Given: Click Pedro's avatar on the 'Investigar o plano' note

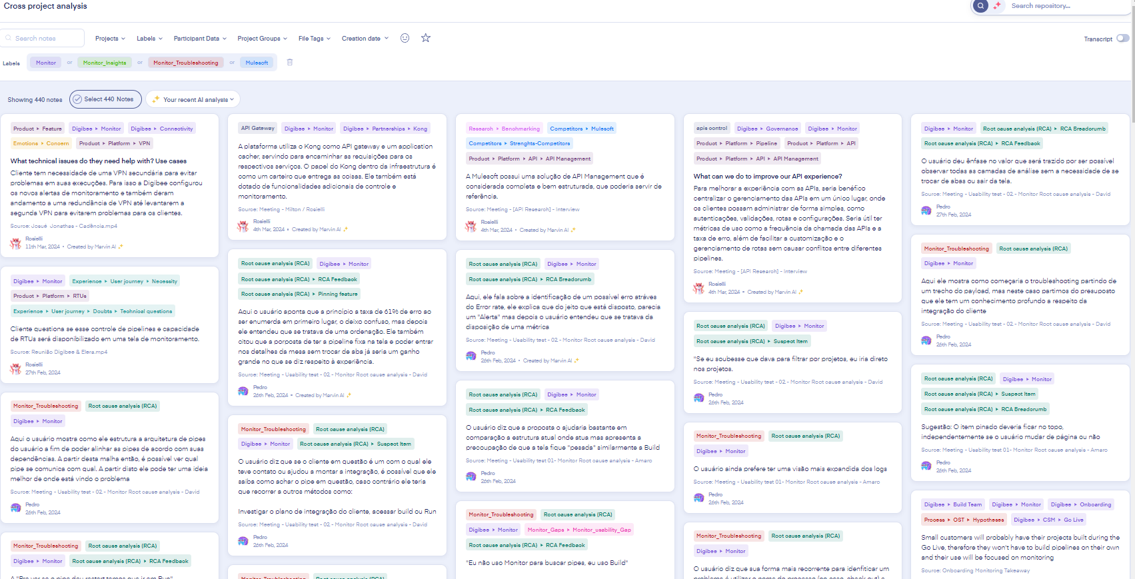Looking at the screenshot, I should click(243, 542).
